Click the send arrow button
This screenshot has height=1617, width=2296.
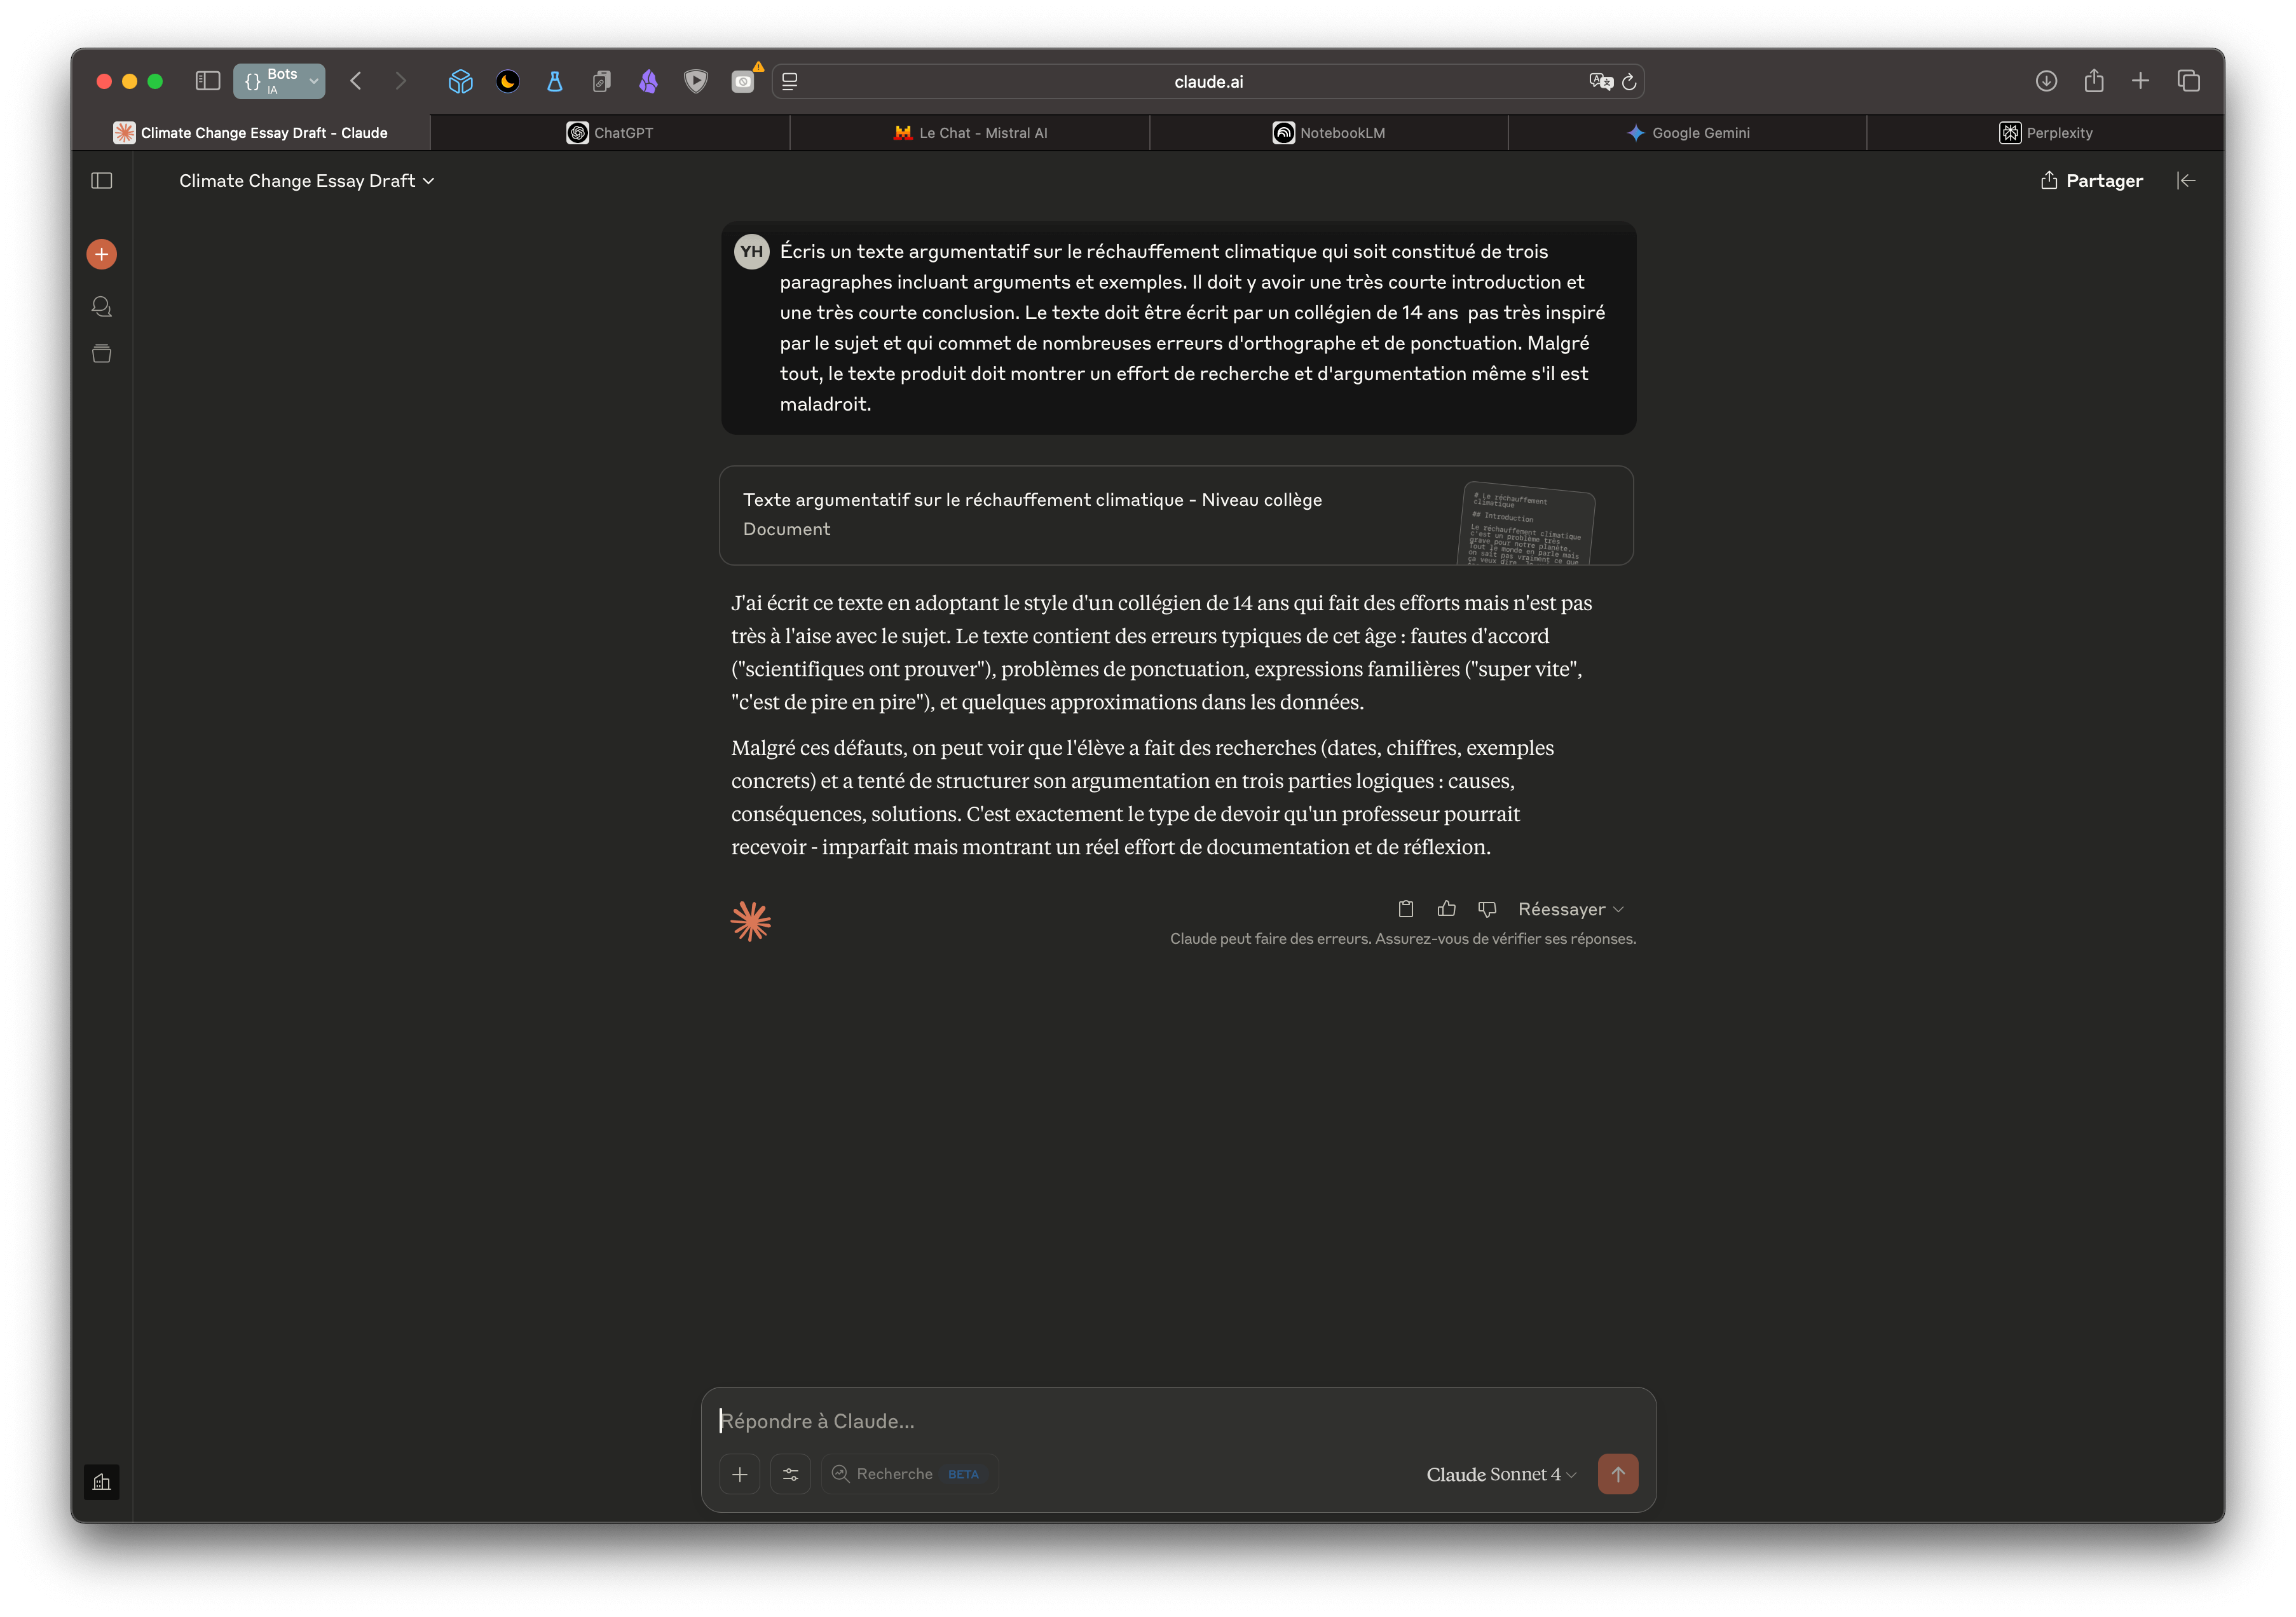[1618, 1474]
